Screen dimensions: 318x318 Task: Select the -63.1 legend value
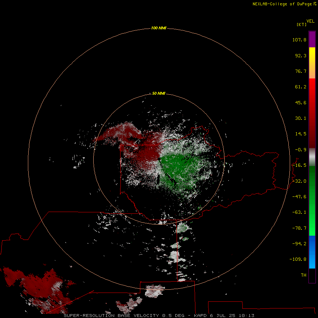[x=299, y=212]
